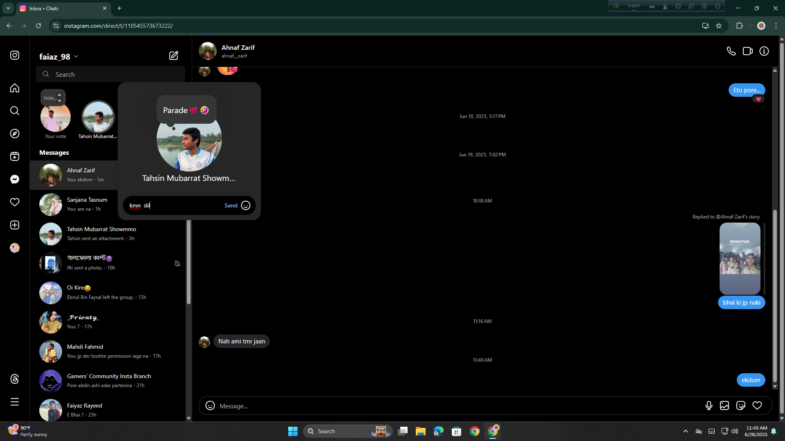Image resolution: width=785 pixels, height=441 pixels.
Task: Unmute the group chat bell icon
Action: click(x=177, y=264)
